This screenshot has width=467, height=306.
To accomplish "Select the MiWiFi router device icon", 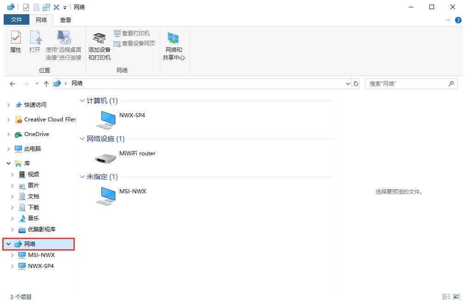I will coord(106,158).
